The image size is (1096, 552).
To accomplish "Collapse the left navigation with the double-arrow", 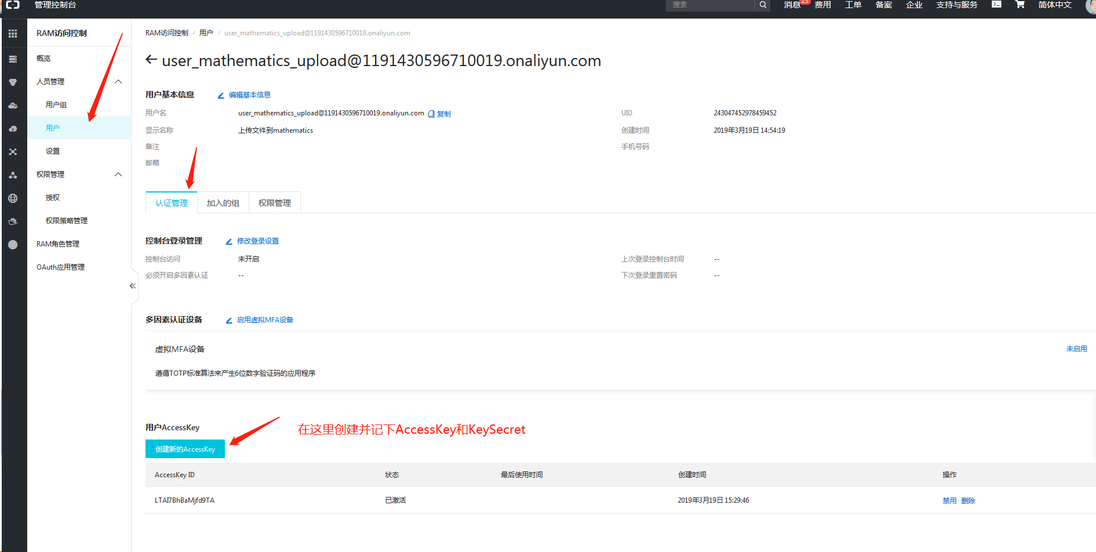I will point(132,285).
